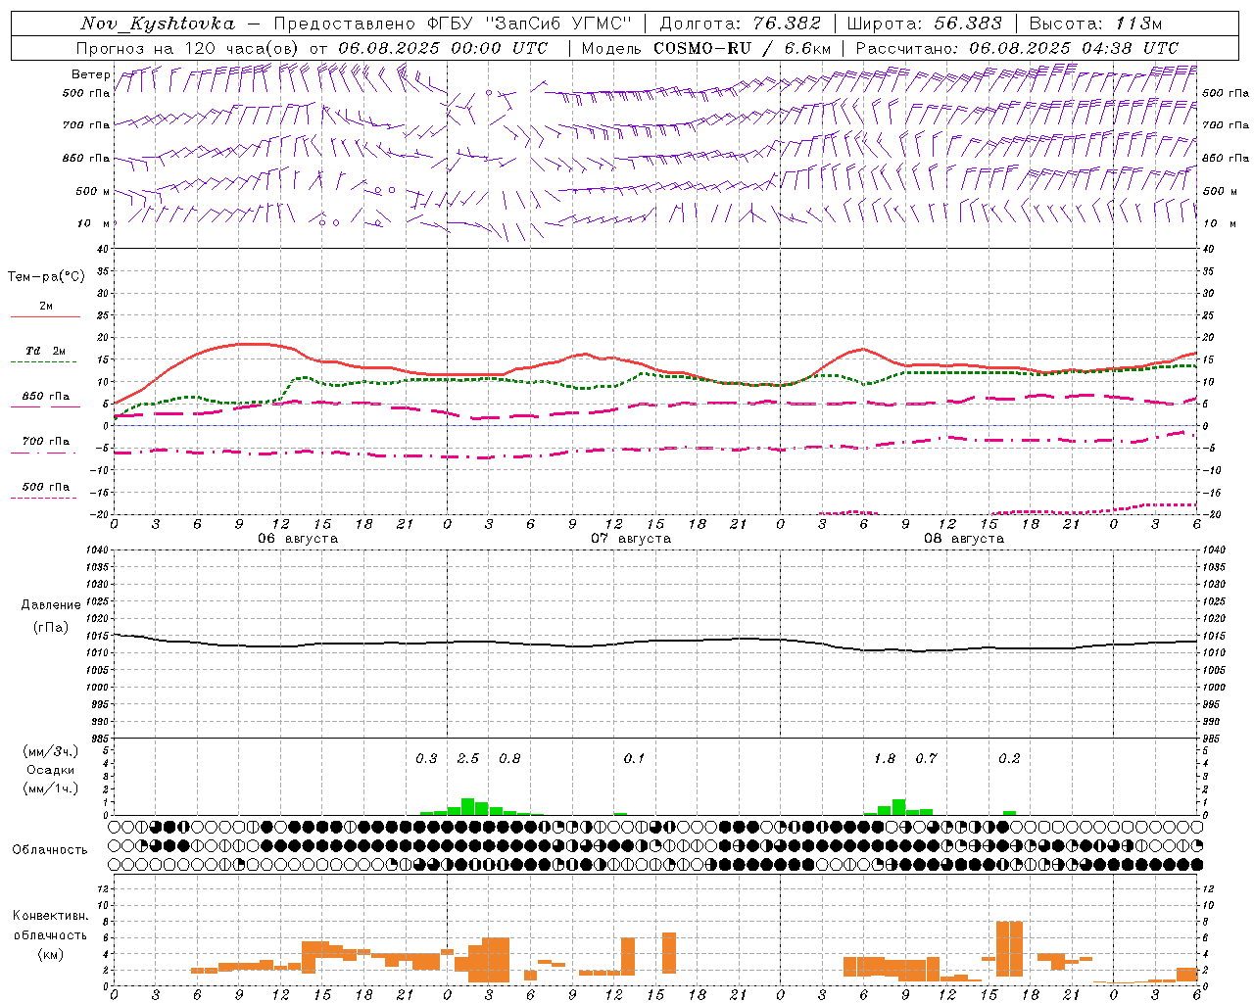Click the precipitation value '0.1'

coord(634,758)
